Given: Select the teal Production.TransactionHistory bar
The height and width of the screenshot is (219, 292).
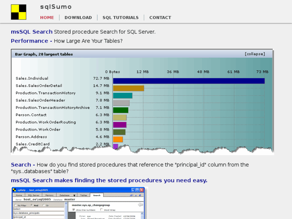Looking at the screenshot, I should (x=123, y=95).
